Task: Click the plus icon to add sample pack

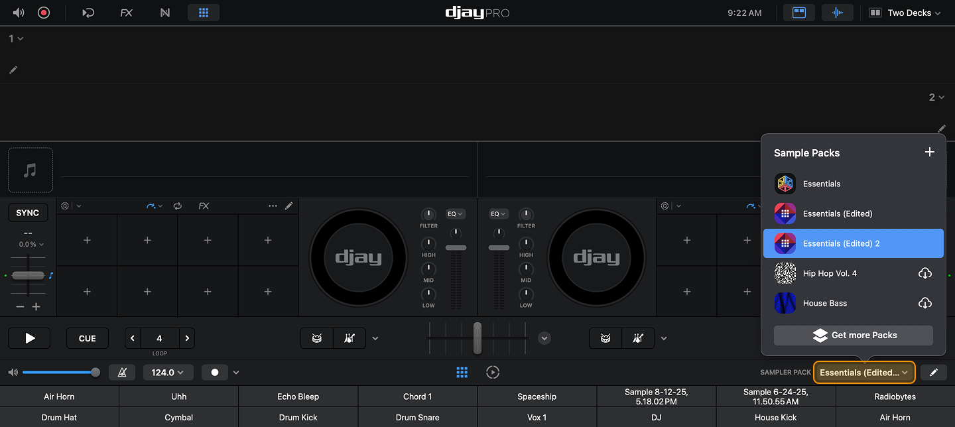Action: 929,152
